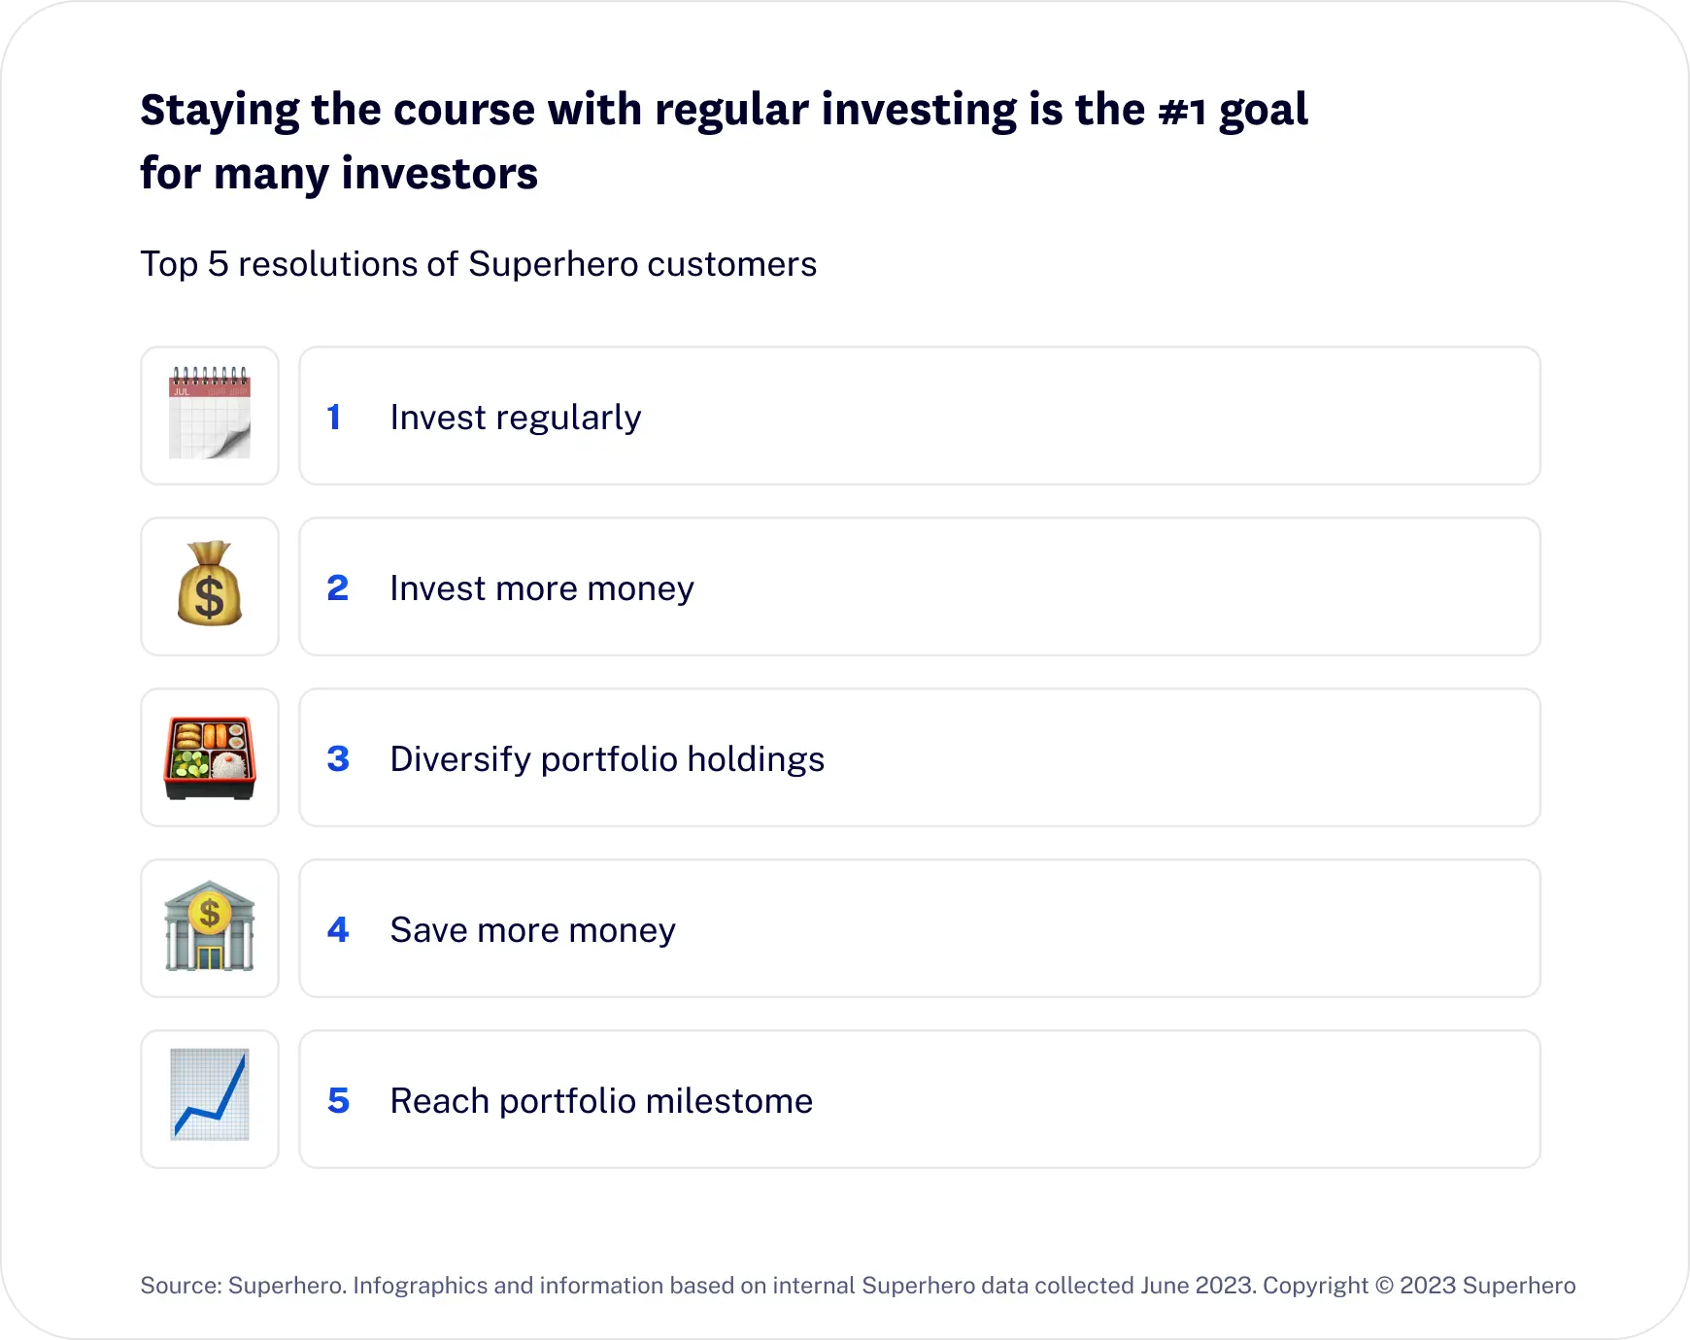Click the bento box emoji icon

pyautogui.click(x=210, y=758)
